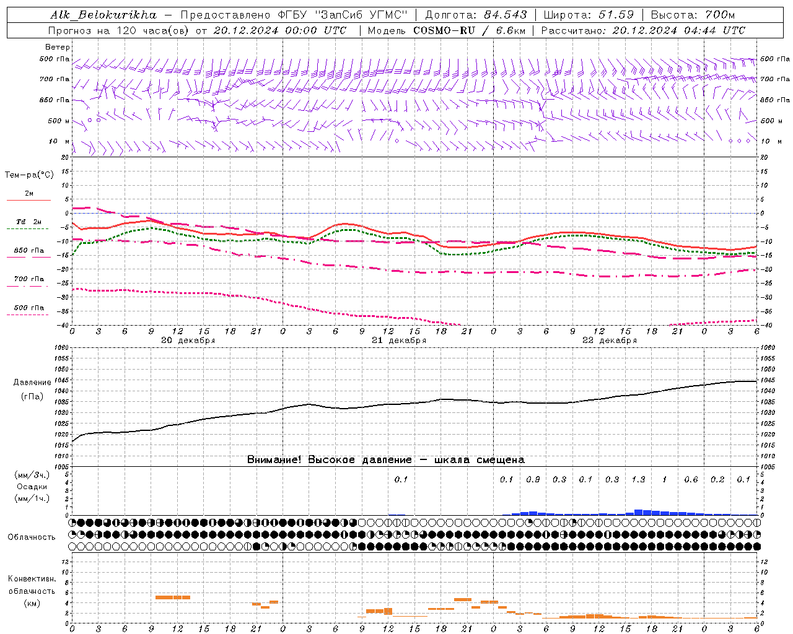Click the Alk_Belokurikha station title

point(103,14)
